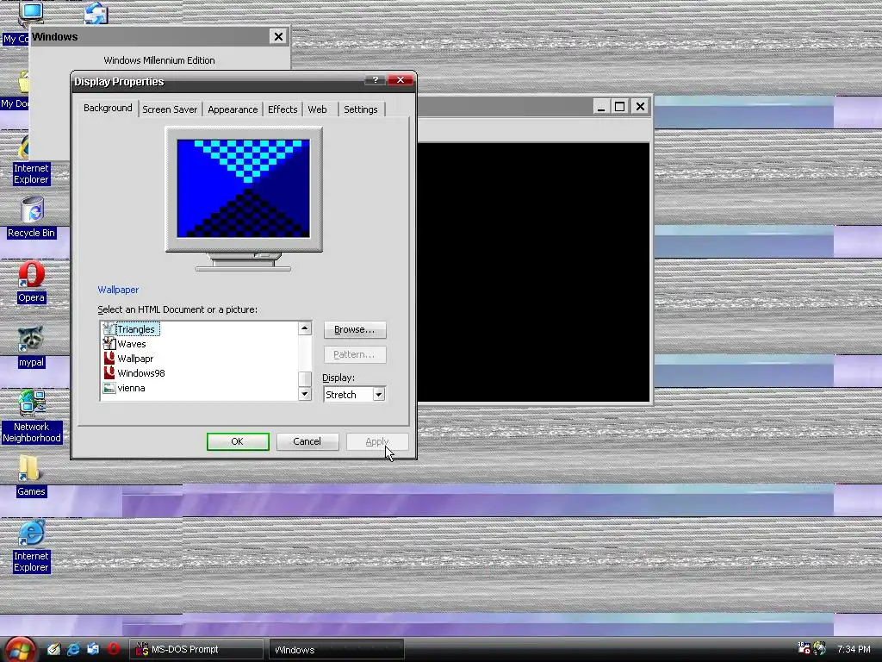Launch Internet Explorer from the quick launch bar
The height and width of the screenshot is (662, 882).
(x=73, y=649)
